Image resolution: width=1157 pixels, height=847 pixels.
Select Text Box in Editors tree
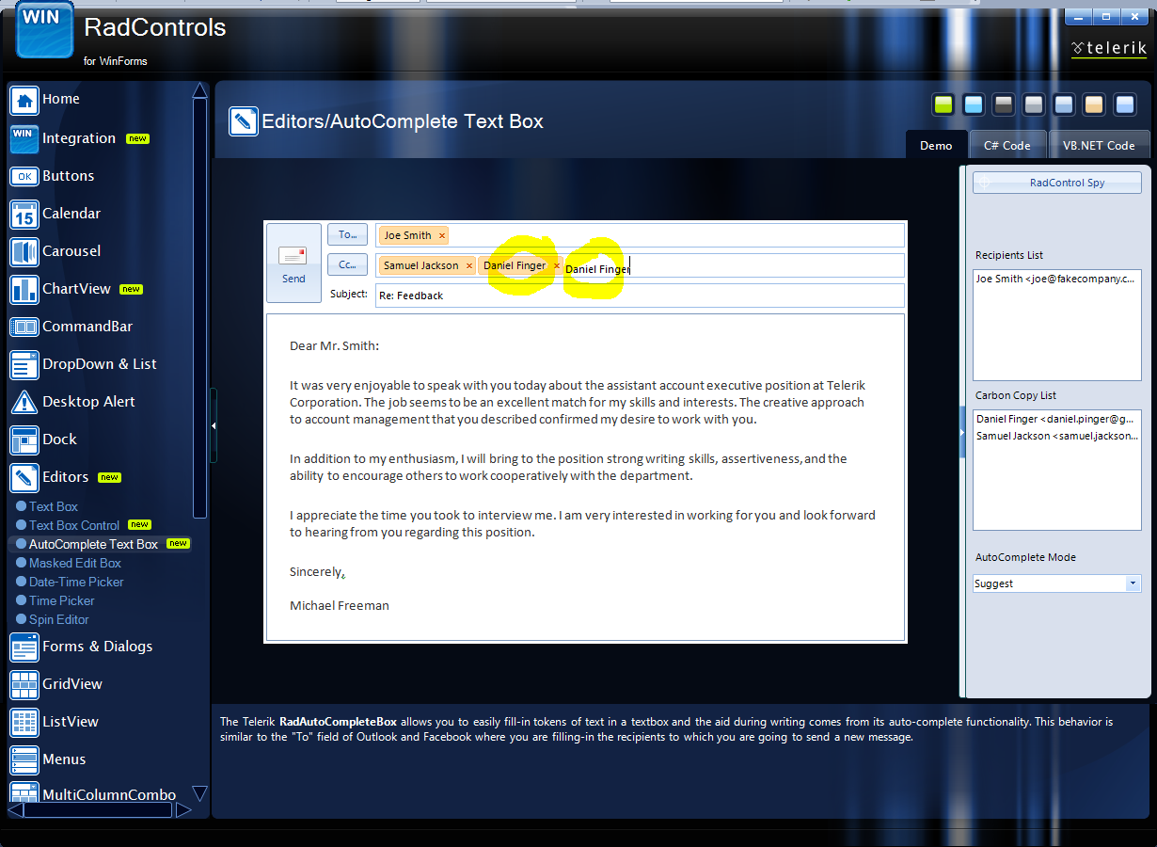54,506
